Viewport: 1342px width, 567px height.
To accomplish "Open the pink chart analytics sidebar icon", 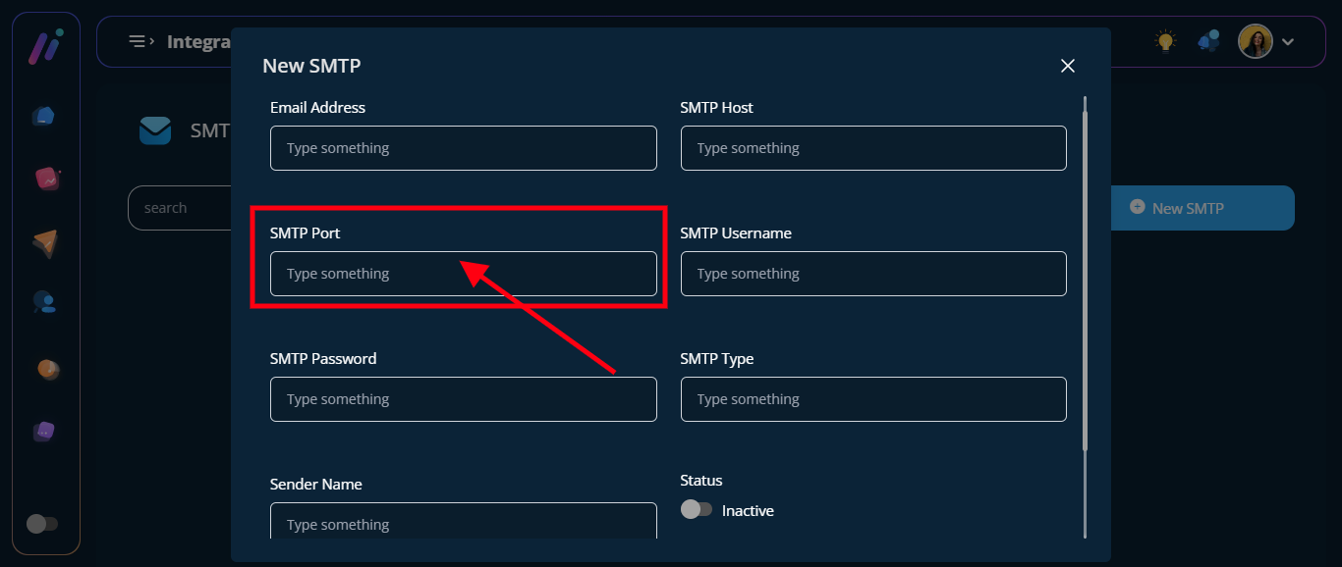I will click(46, 179).
